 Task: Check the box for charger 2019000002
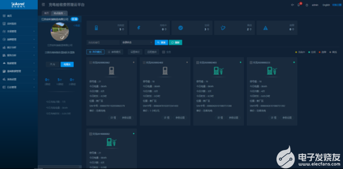point(91,134)
